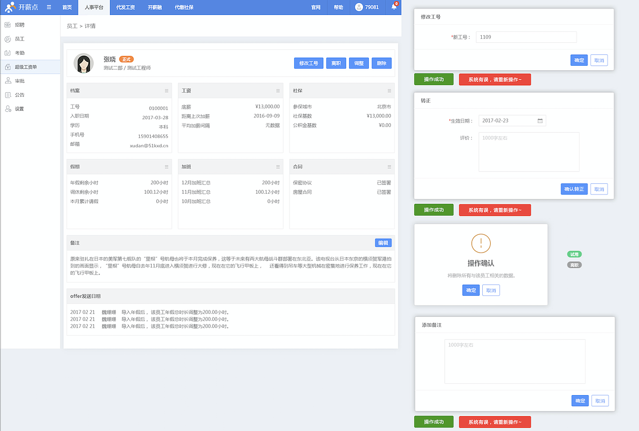The image size is (639, 431).
Task: Click the gray 离职 badge
Action: (575, 265)
